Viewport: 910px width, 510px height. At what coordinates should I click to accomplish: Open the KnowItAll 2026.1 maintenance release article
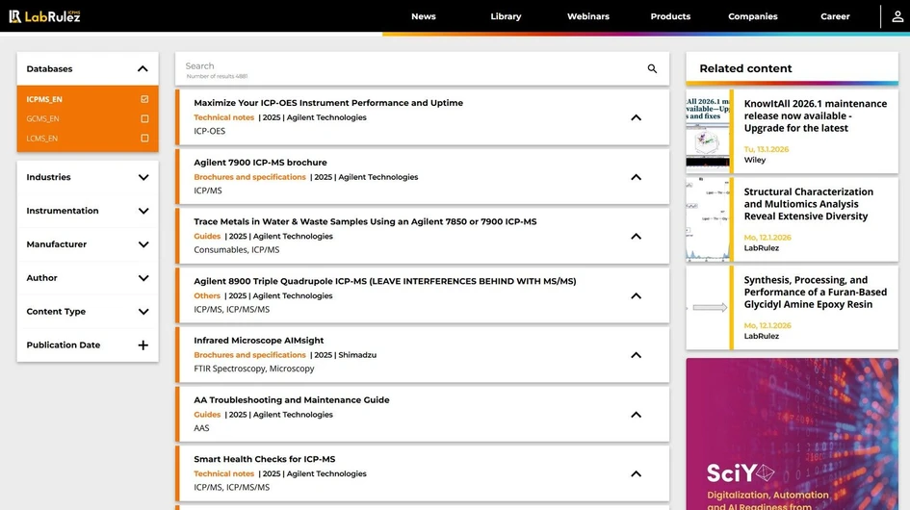[x=816, y=116]
